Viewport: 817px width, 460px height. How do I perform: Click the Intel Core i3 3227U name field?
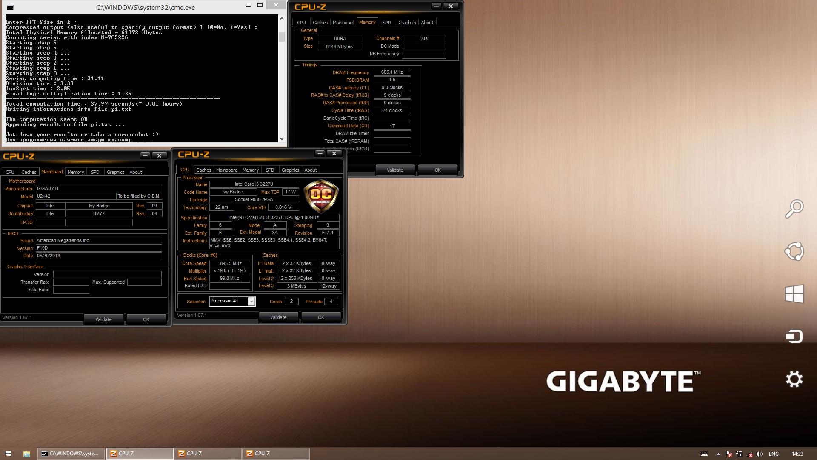coord(254,184)
